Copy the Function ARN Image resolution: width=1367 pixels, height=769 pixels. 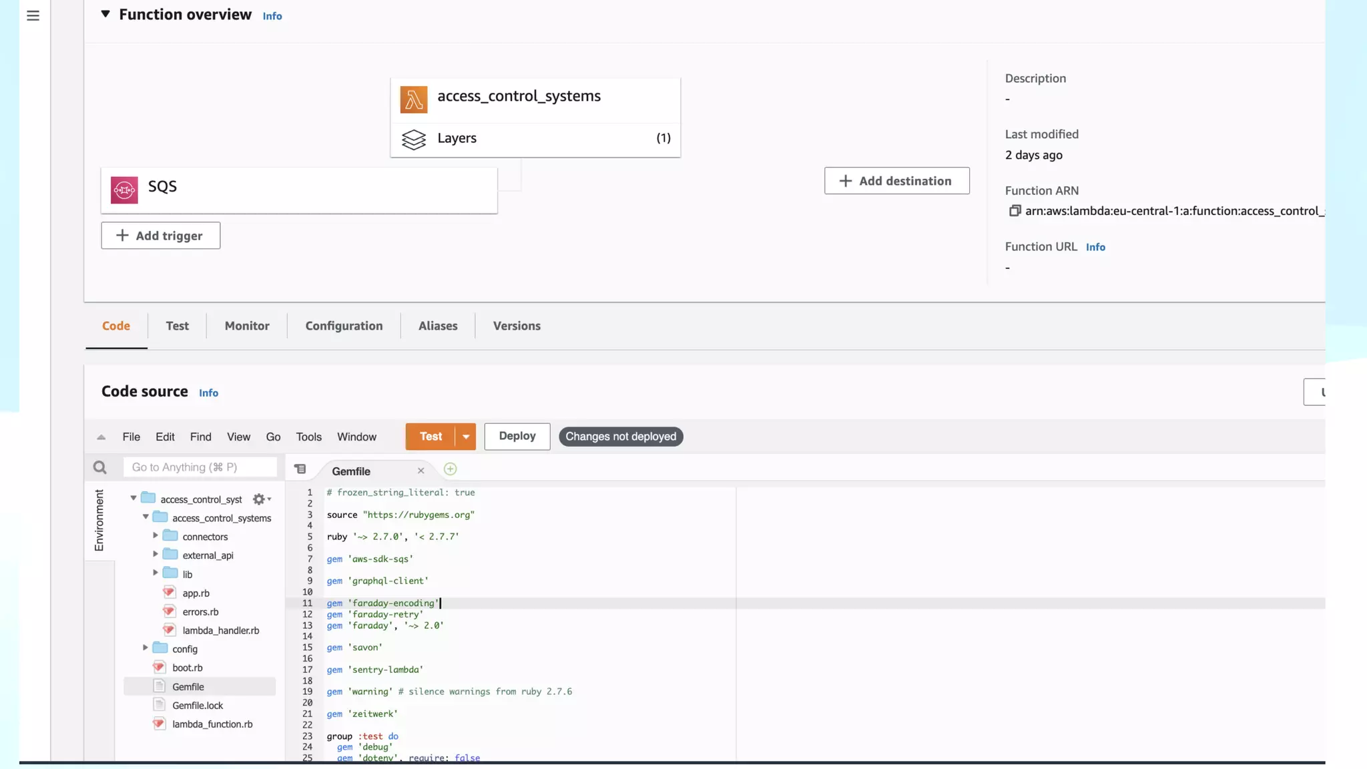(1015, 211)
